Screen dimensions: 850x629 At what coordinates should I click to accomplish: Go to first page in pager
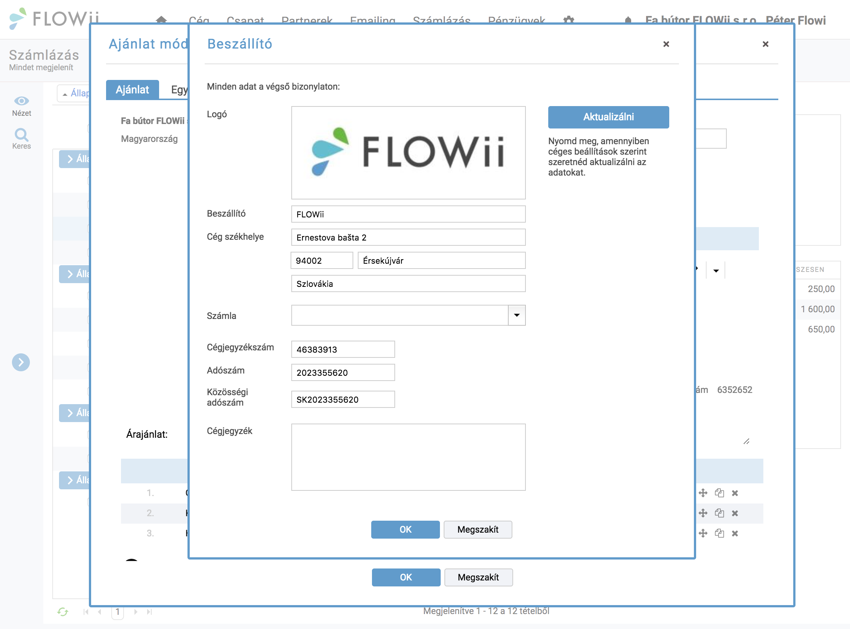click(86, 612)
